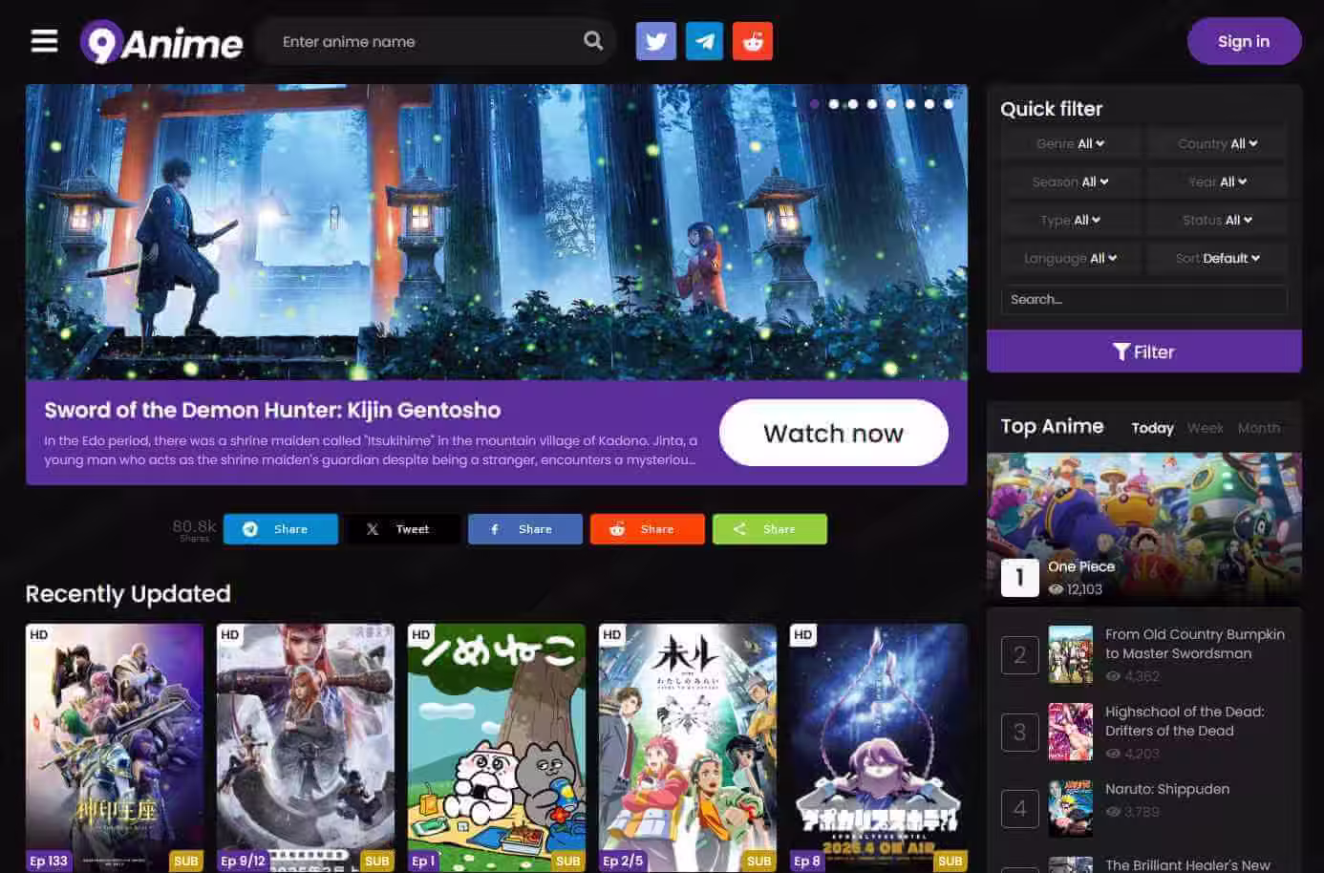Click the rank 2 number badge
Viewport: 1324px width, 873px height.
(1019, 654)
